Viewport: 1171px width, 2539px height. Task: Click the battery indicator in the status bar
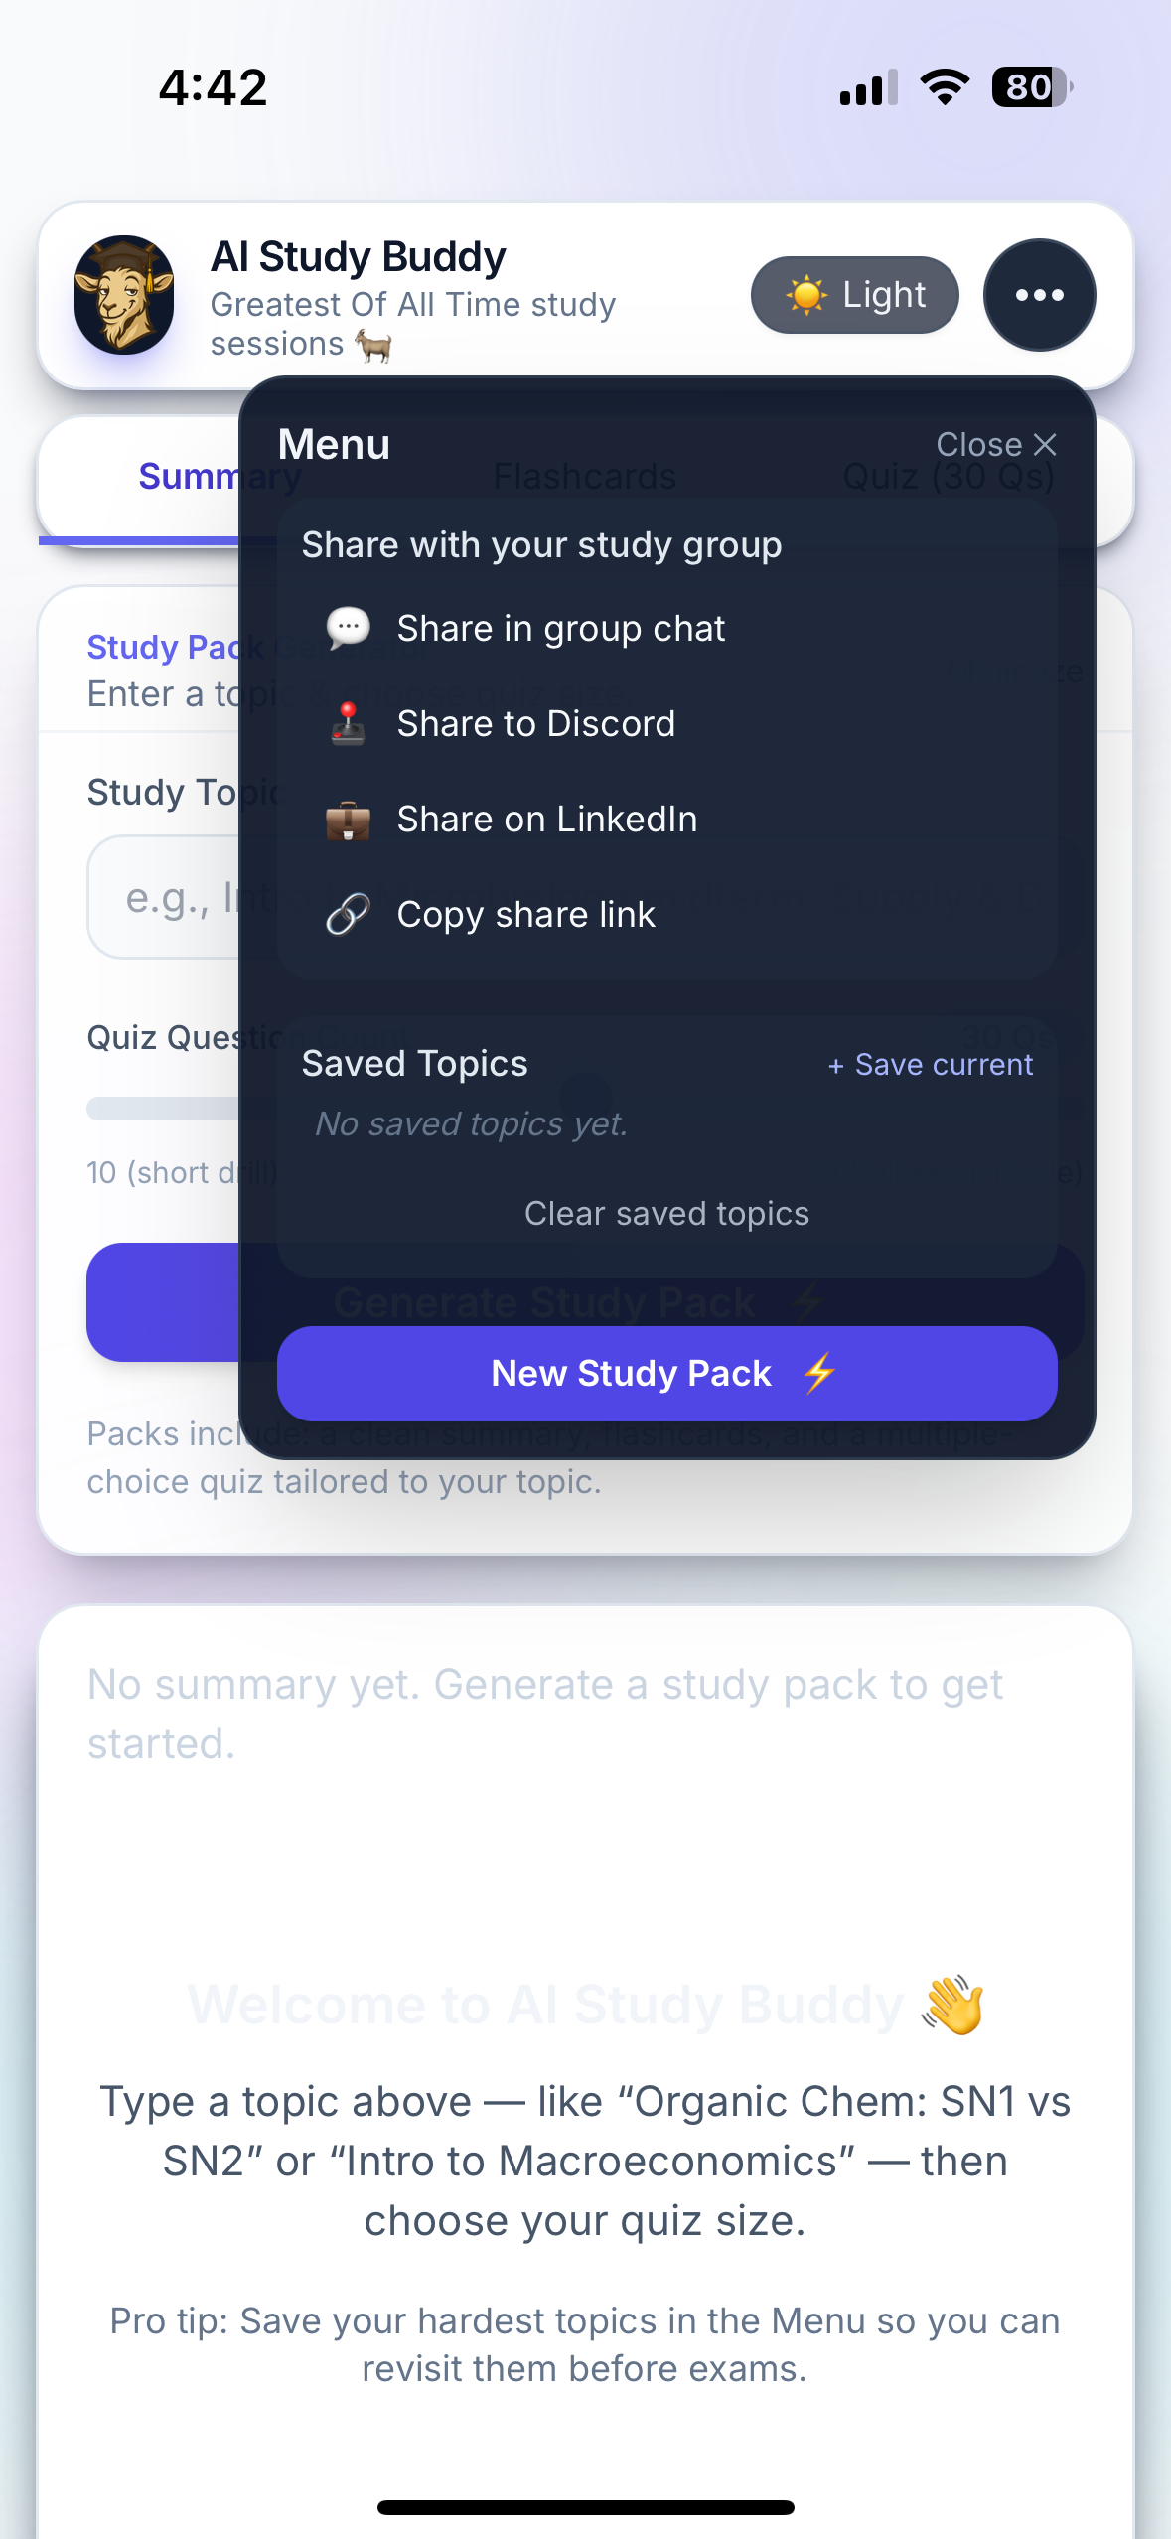[x=1031, y=87]
